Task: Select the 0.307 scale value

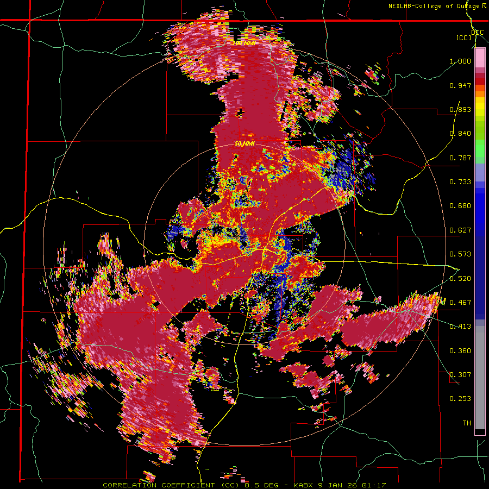Action: [x=460, y=375]
